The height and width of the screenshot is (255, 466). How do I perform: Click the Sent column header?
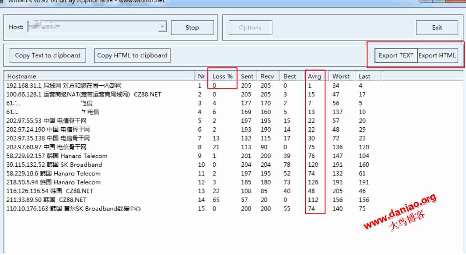click(247, 76)
